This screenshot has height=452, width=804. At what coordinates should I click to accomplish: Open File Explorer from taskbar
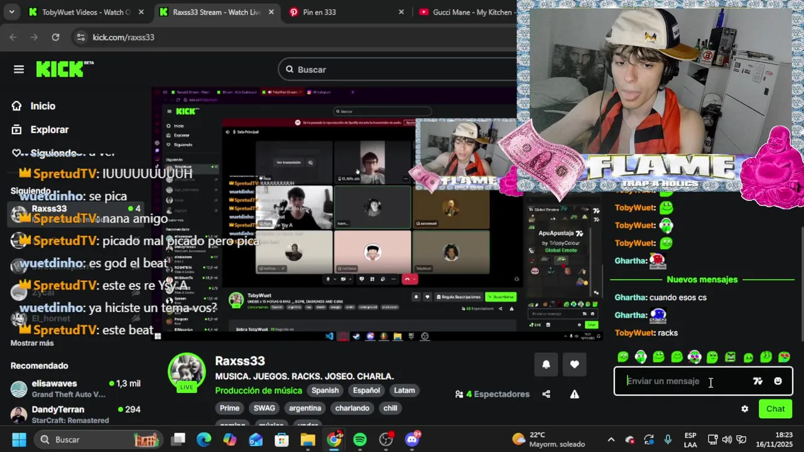tap(308, 439)
